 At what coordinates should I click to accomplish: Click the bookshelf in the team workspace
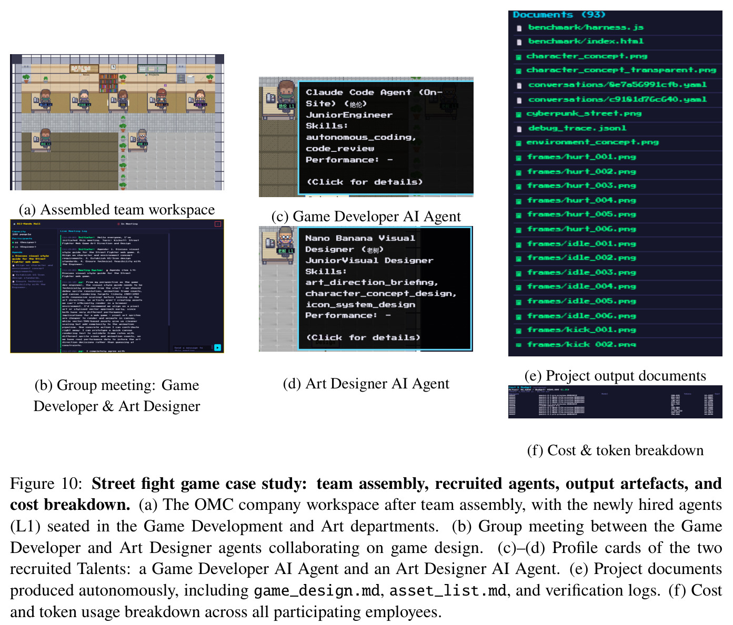coord(108,83)
